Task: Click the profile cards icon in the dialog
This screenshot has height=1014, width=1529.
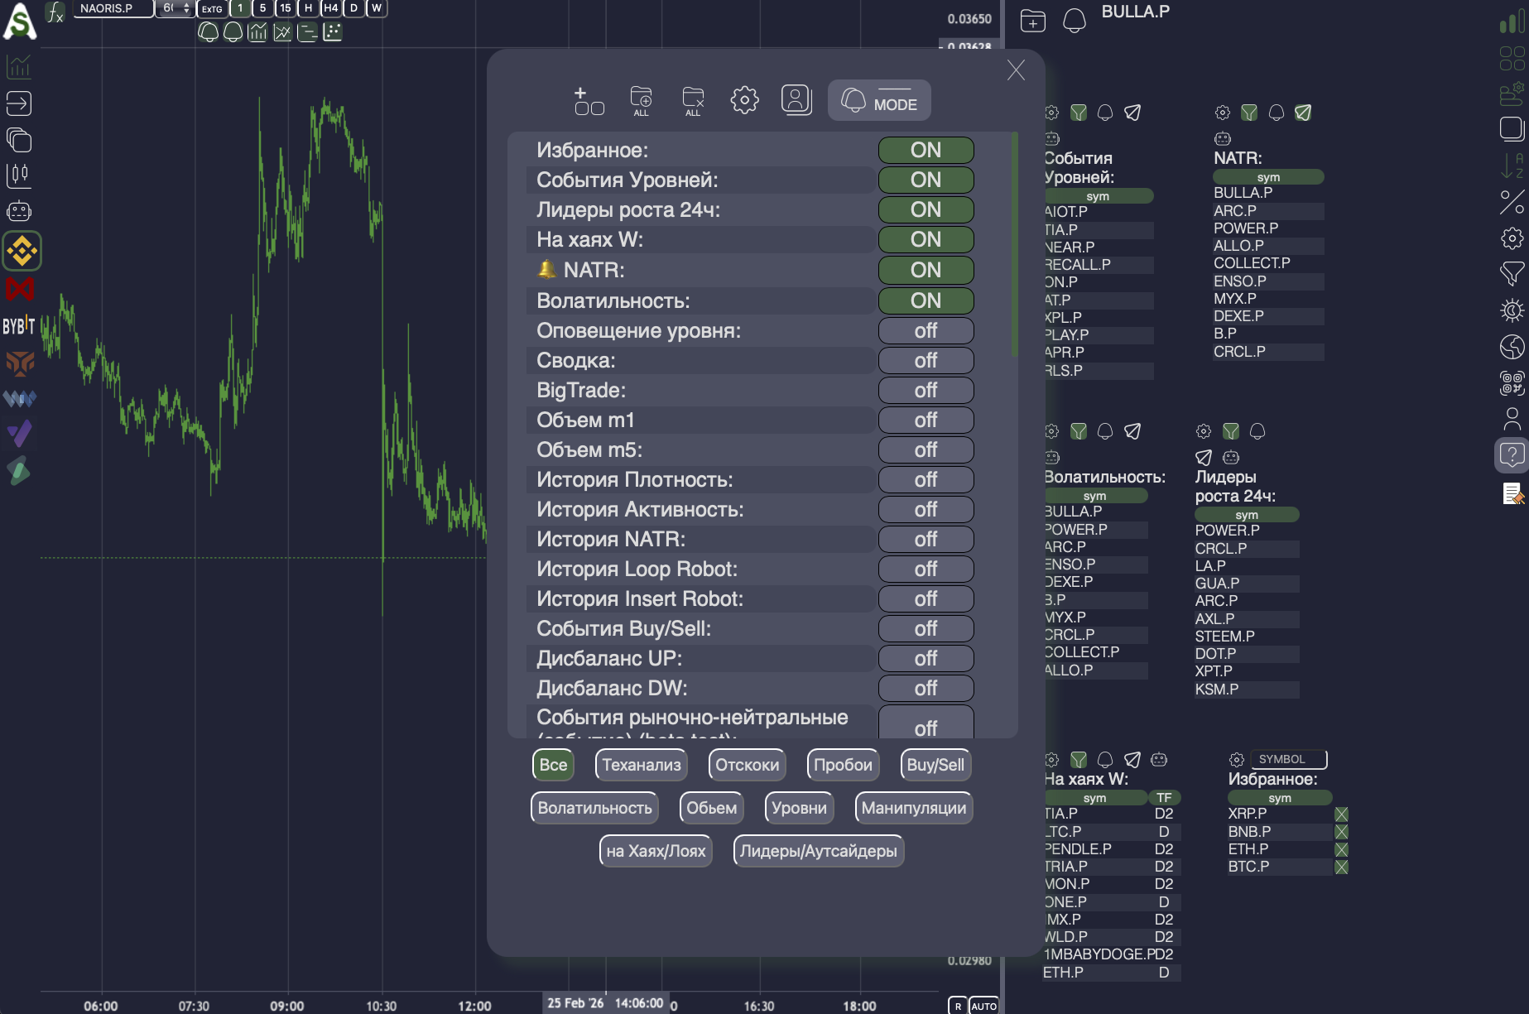Action: (x=796, y=100)
